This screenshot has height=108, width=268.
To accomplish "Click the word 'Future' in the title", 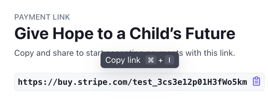I will coord(210,33).
